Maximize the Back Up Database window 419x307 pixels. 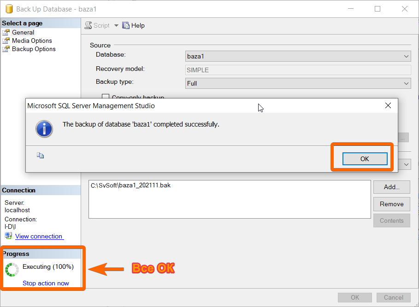378,9
